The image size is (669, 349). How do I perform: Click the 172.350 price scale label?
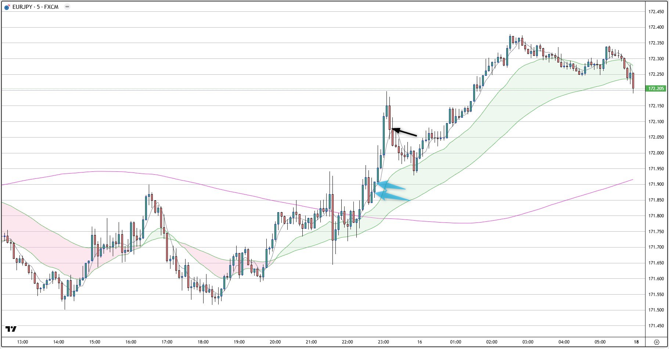click(656, 43)
